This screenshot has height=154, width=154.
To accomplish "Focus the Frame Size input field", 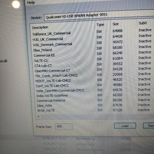I will (x=64, y=127).
